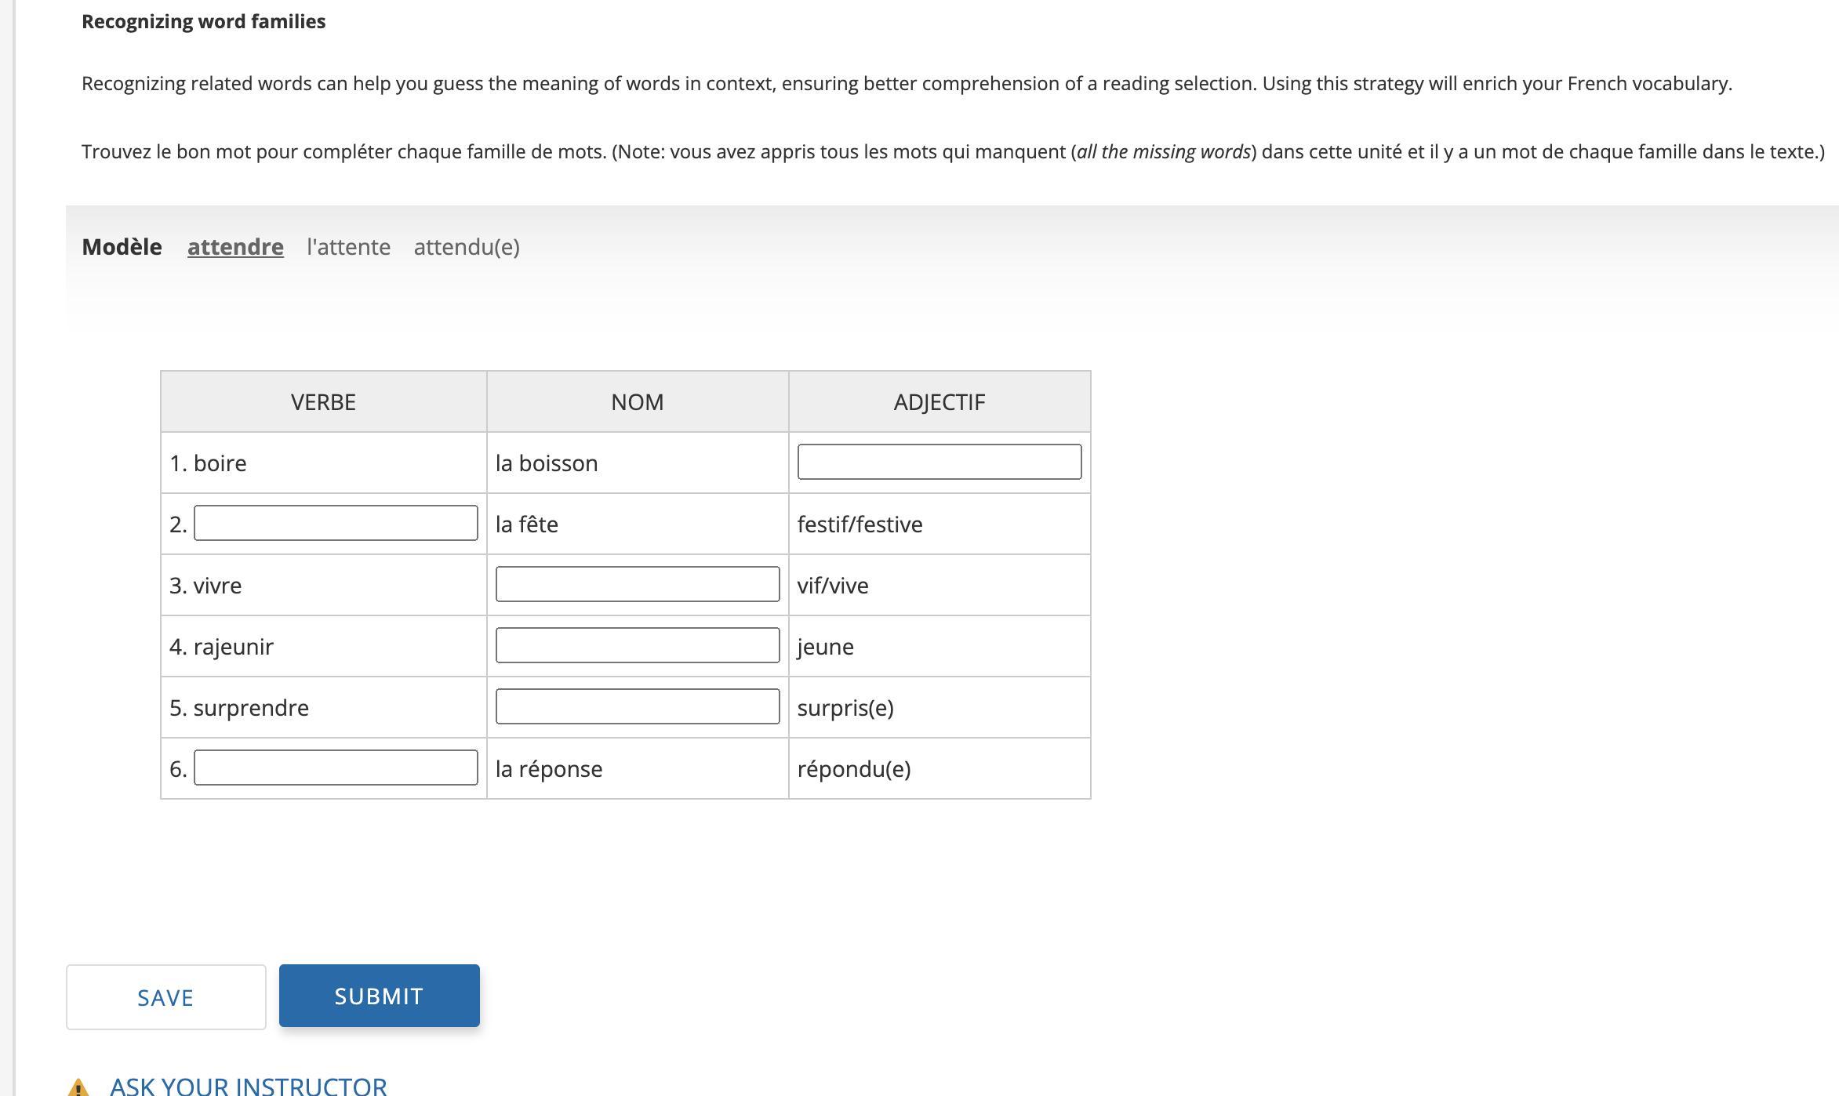Click the répondu(e) adjective cell
This screenshot has width=1839, height=1096.
(x=854, y=769)
